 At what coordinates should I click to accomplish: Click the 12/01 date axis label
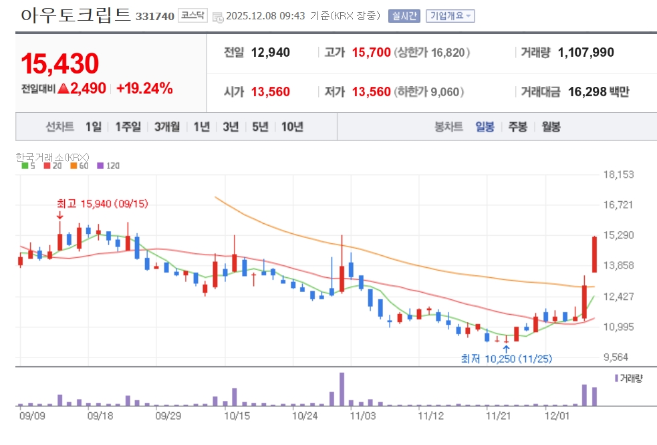pos(557,416)
